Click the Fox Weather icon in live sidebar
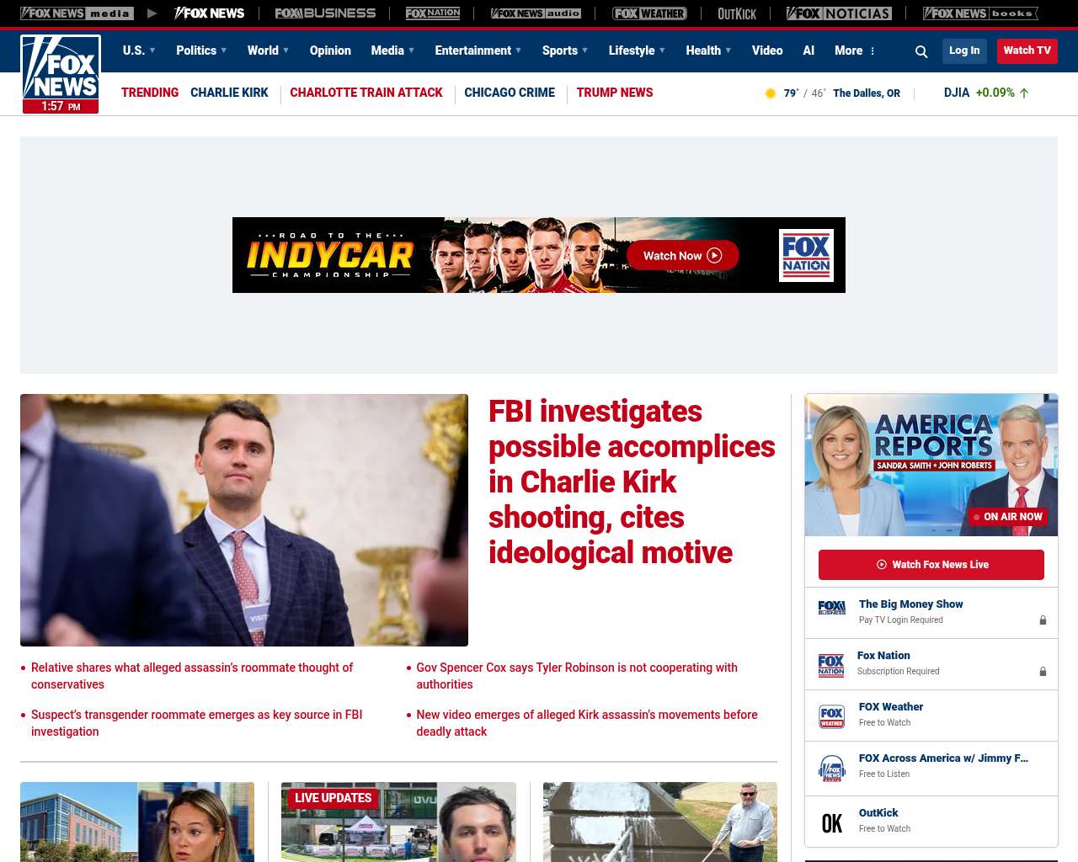This screenshot has height=862, width=1078. pos(831,716)
